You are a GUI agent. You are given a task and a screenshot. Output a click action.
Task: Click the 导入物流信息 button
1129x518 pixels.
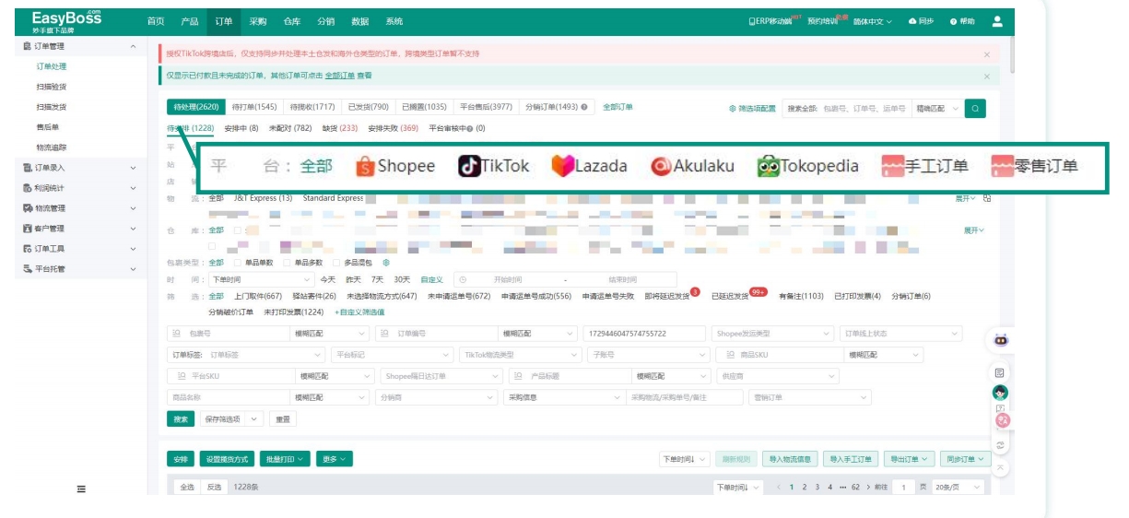(790, 459)
